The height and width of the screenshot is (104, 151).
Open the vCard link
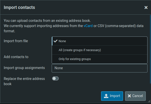coord(88,26)
